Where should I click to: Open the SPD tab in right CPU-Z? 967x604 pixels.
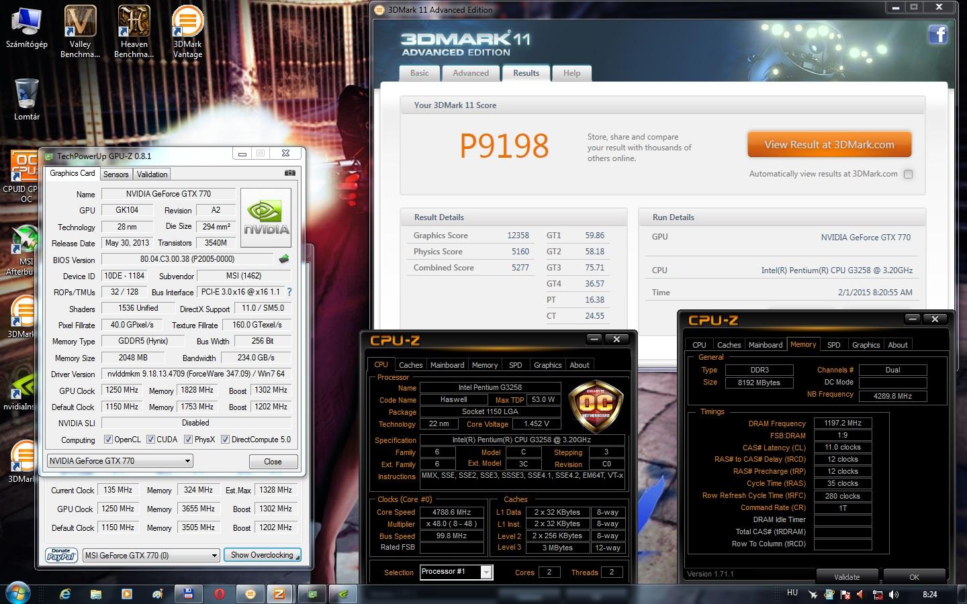tap(834, 345)
